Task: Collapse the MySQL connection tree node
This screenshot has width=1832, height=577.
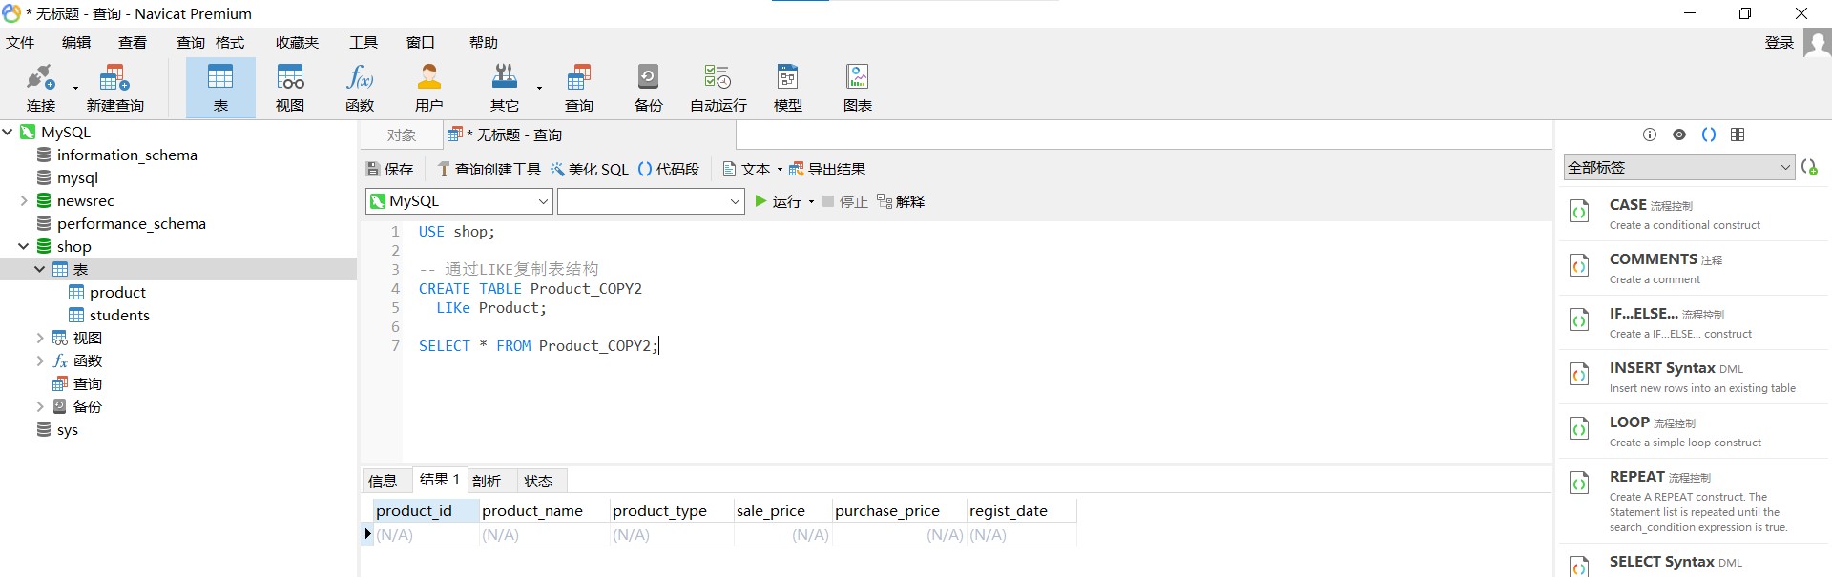Action: [8, 132]
